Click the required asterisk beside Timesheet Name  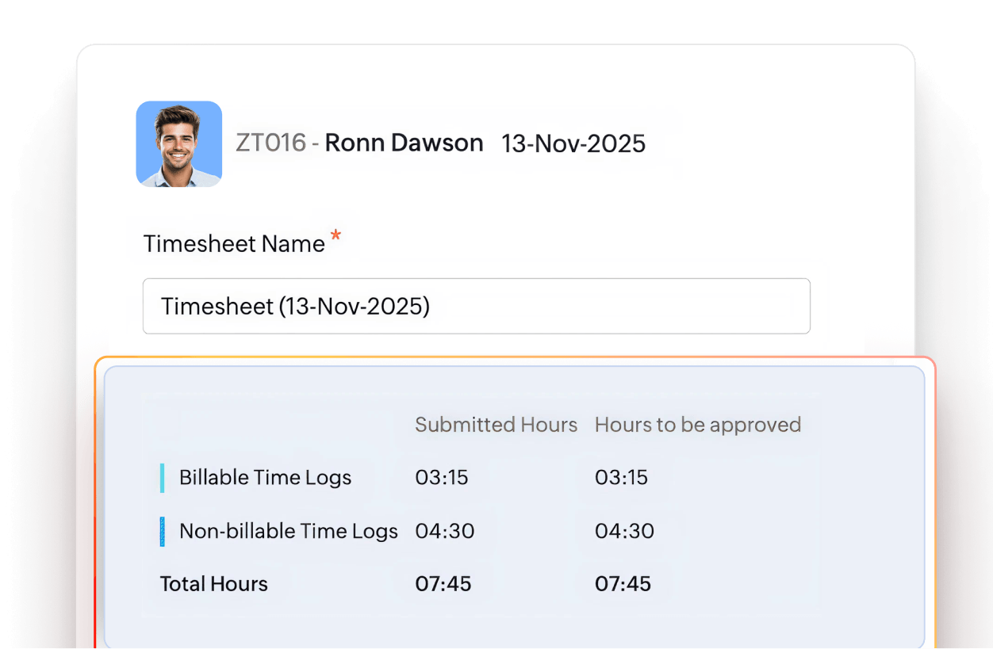tap(336, 234)
